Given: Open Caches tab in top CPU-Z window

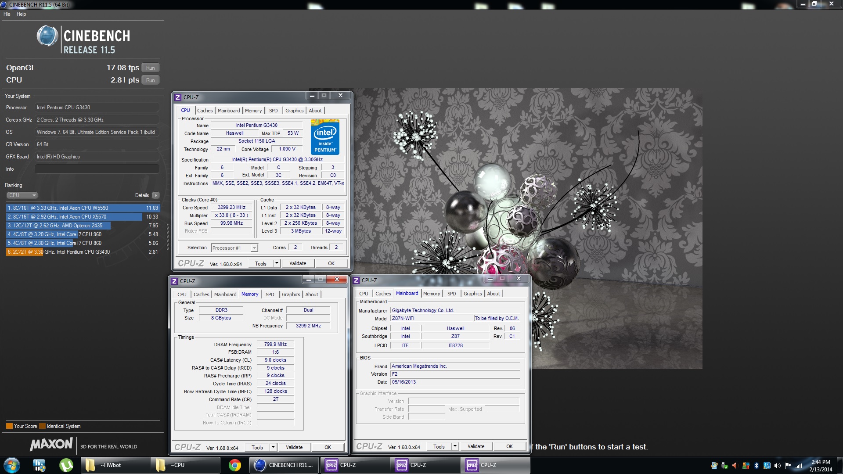Looking at the screenshot, I should pos(205,111).
